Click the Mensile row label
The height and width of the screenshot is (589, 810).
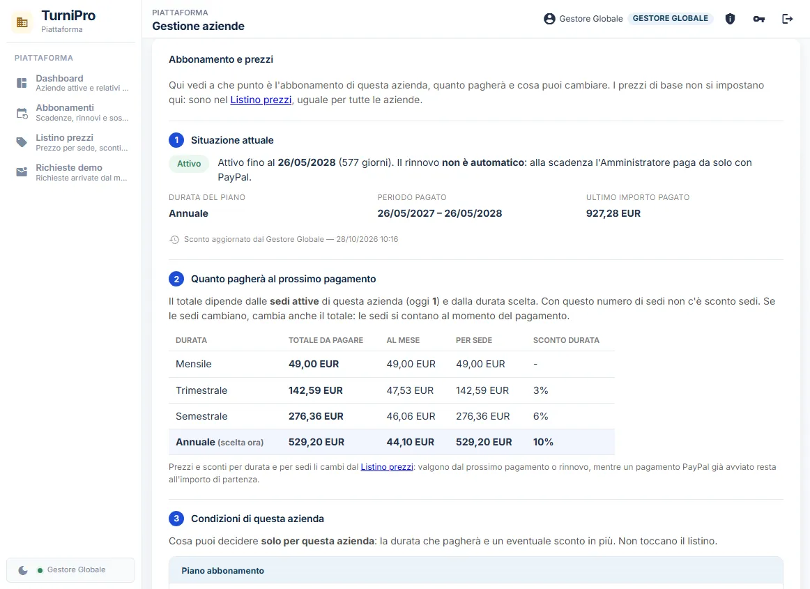194,364
